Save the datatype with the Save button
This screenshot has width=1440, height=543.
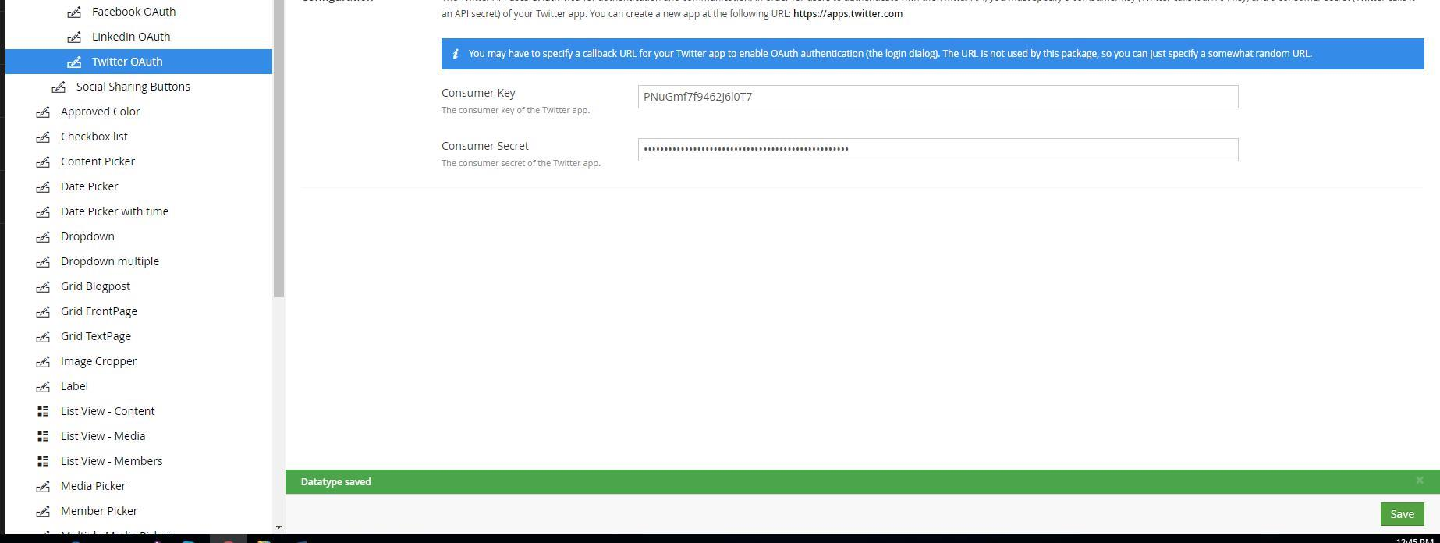tap(1402, 514)
